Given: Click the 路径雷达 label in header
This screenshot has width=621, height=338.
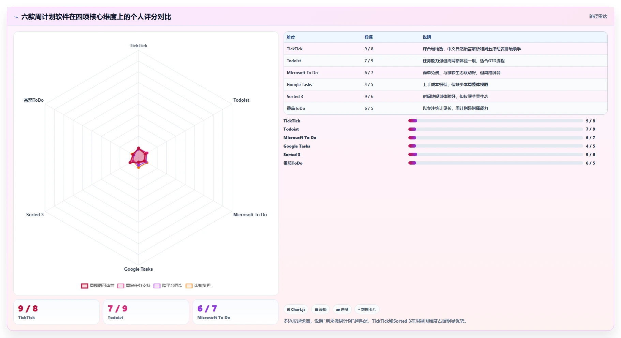Looking at the screenshot, I should tap(598, 16).
